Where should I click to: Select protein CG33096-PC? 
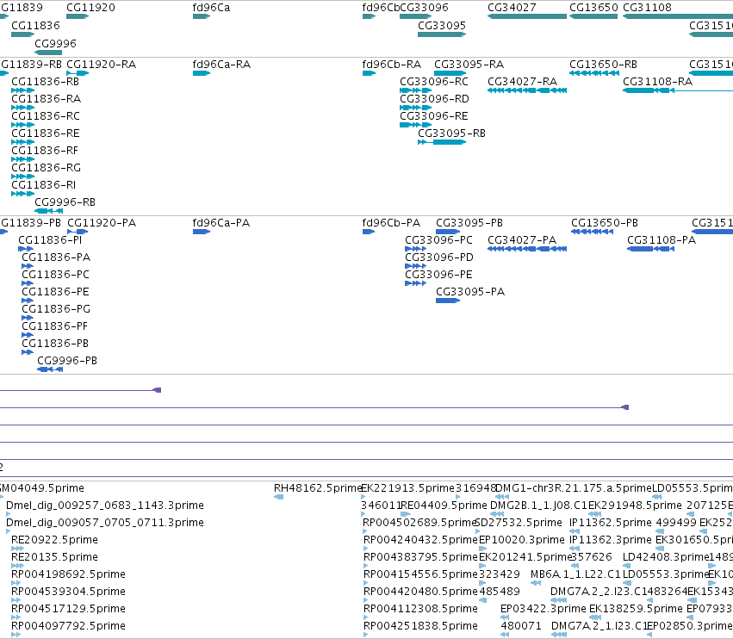pyautogui.click(x=415, y=249)
